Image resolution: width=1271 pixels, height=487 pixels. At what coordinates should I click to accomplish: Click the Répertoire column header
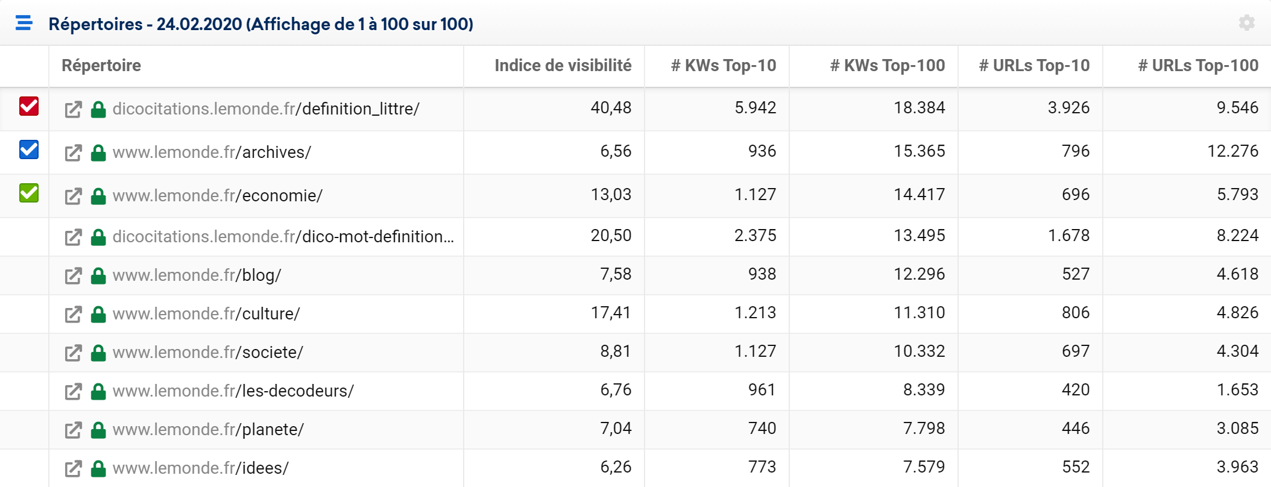pos(101,65)
